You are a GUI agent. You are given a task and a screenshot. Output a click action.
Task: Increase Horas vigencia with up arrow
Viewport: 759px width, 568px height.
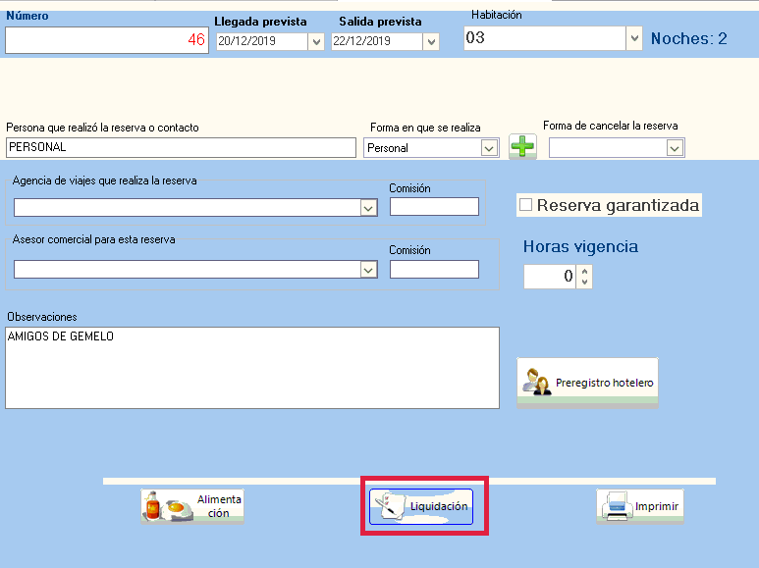tap(585, 271)
